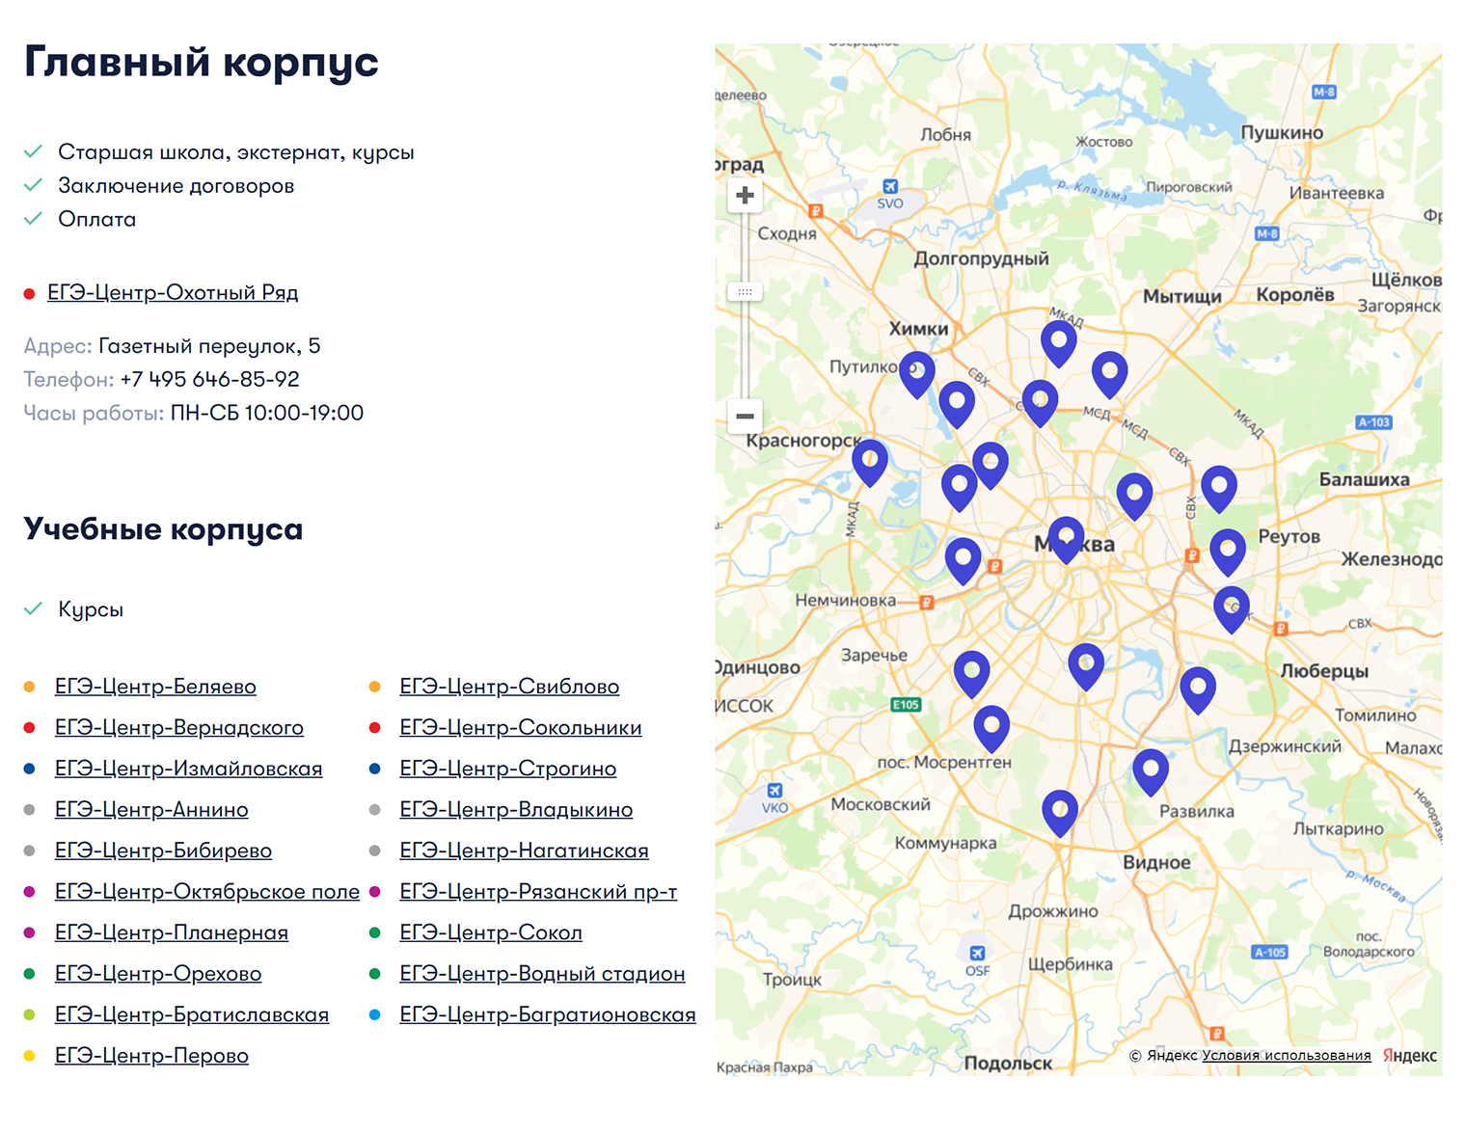The height and width of the screenshot is (1134, 1466).
Task: Click the Заключение договоров item
Action: coord(176,186)
